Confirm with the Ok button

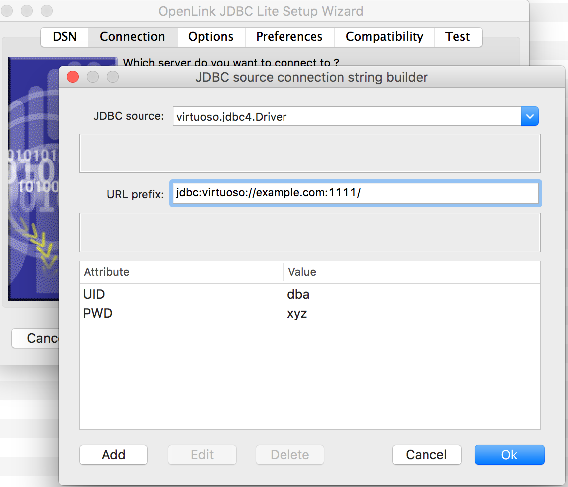[x=509, y=455]
